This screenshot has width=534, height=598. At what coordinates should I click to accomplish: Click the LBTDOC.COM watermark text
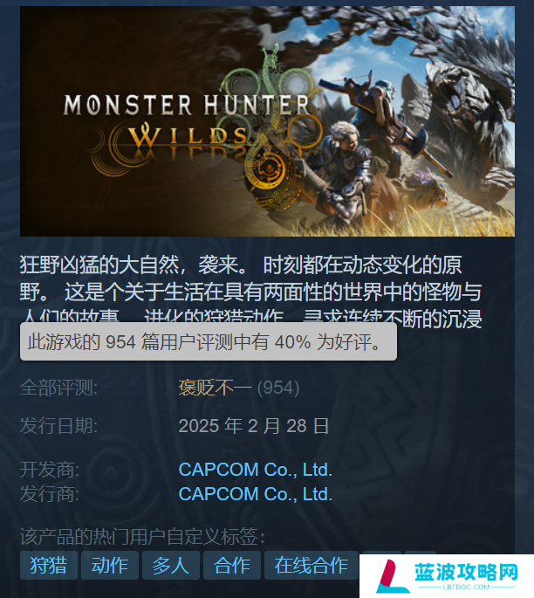[466, 587]
